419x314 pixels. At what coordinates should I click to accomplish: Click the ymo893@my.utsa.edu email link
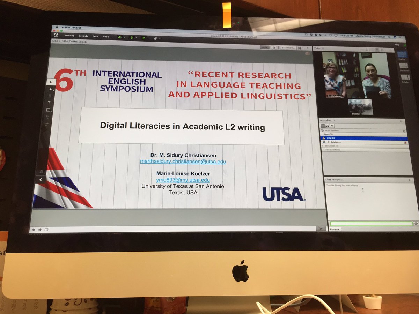(183, 180)
